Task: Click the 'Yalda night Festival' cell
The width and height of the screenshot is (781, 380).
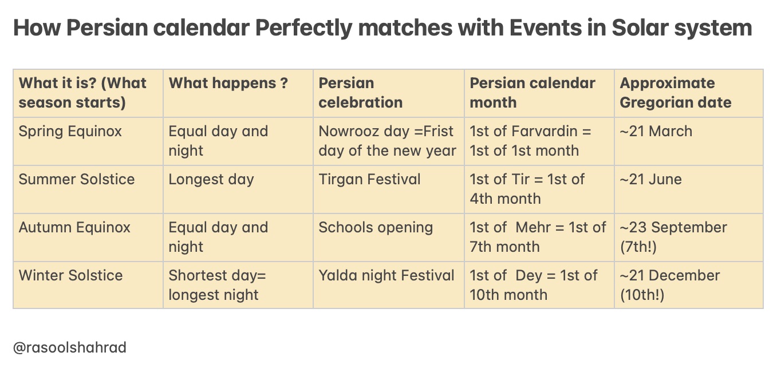Action: click(x=389, y=285)
